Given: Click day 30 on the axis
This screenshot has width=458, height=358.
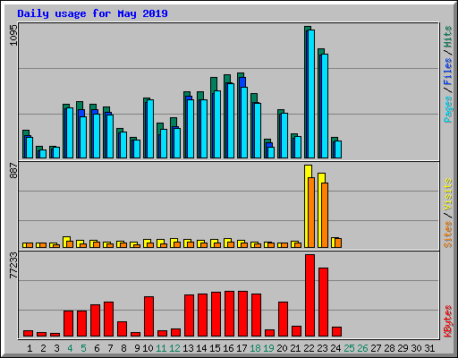Looking at the screenshot, I should click(416, 348).
